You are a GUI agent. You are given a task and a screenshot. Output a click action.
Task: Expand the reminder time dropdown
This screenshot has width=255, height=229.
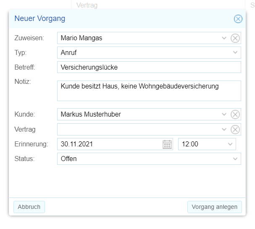[230, 144]
